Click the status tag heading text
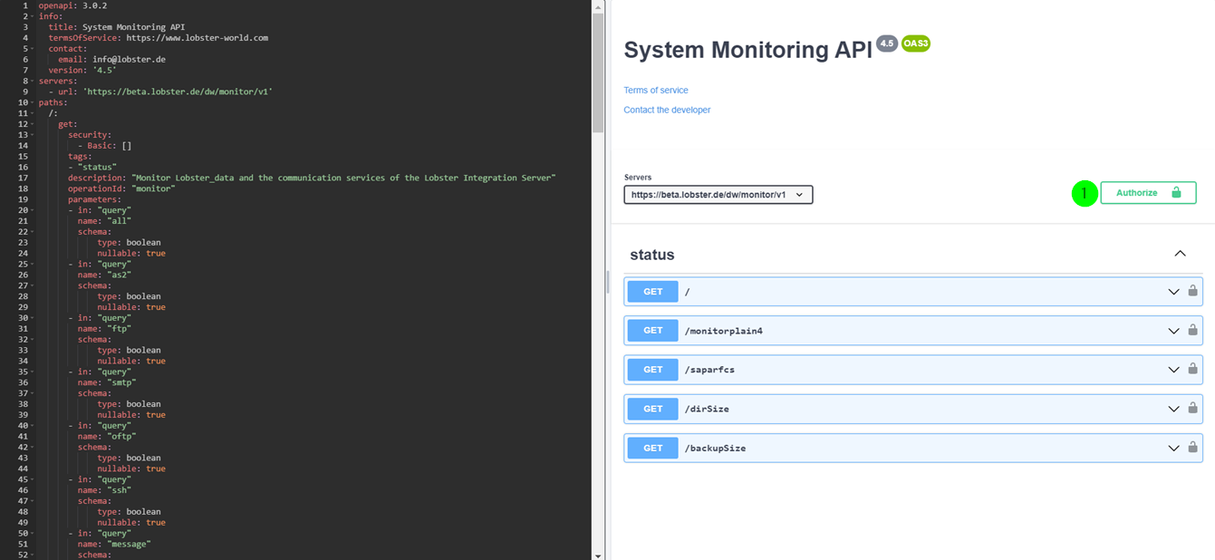The height and width of the screenshot is (560, 1215). tap(652, 255)
